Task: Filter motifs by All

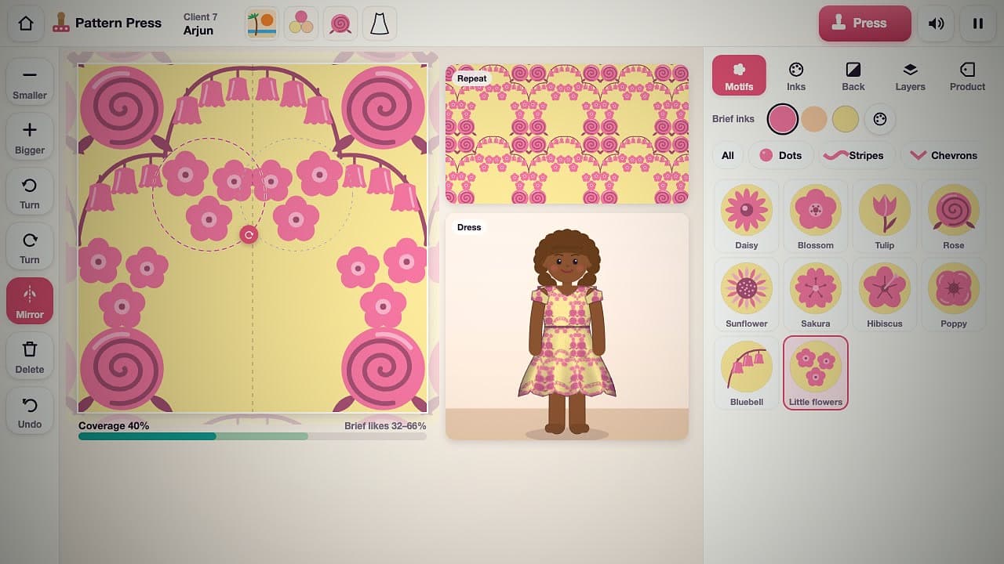Action: (x=728, y=155)
